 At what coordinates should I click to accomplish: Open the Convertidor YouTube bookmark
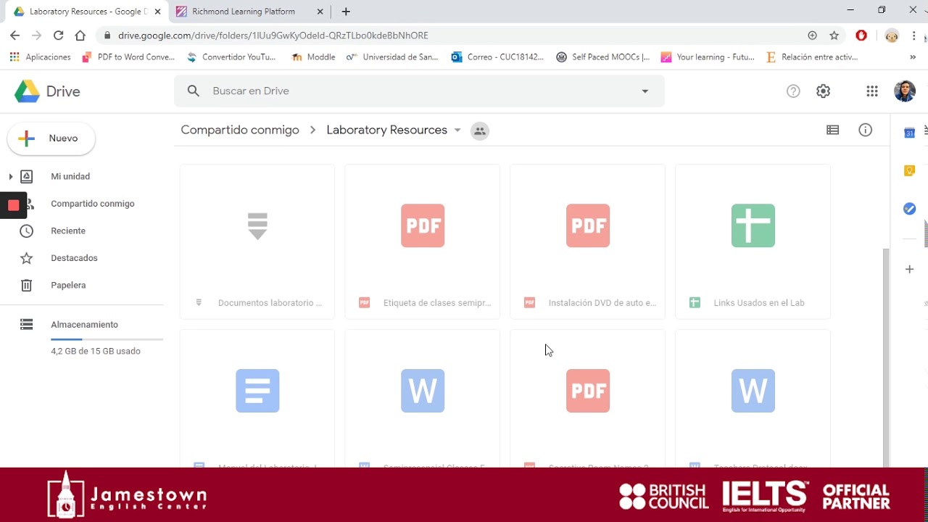click(231, 57)
